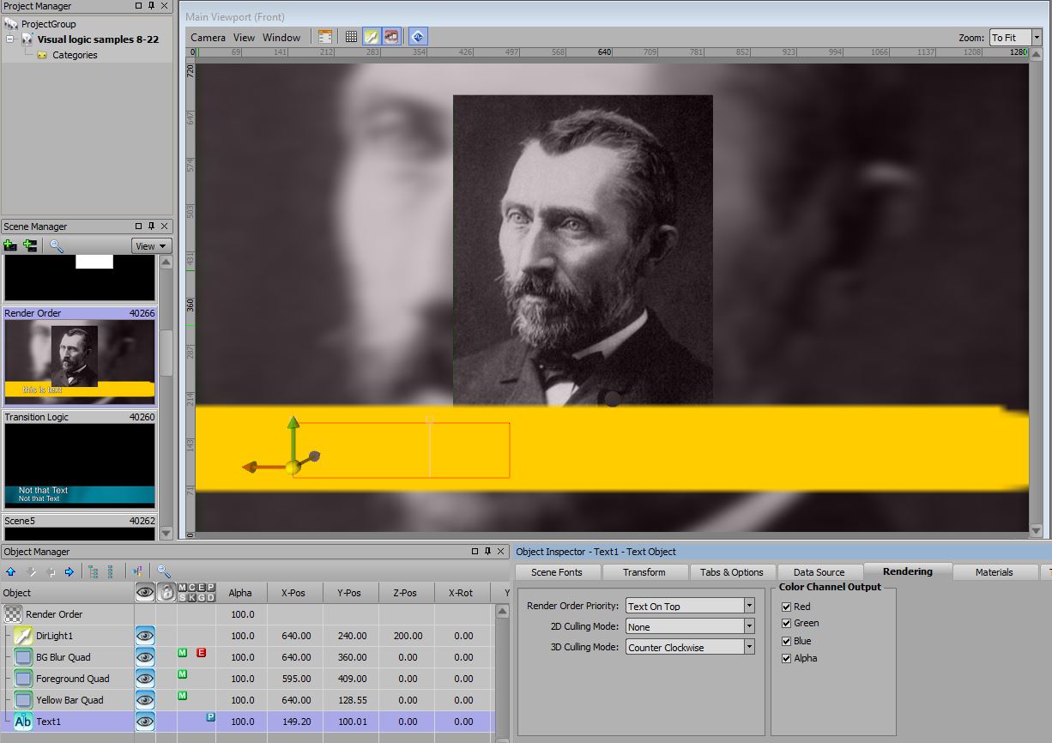Switch to the Transform tab
Image resolution: width=1052 pixels, height=743 pixels.
point(644,572)
